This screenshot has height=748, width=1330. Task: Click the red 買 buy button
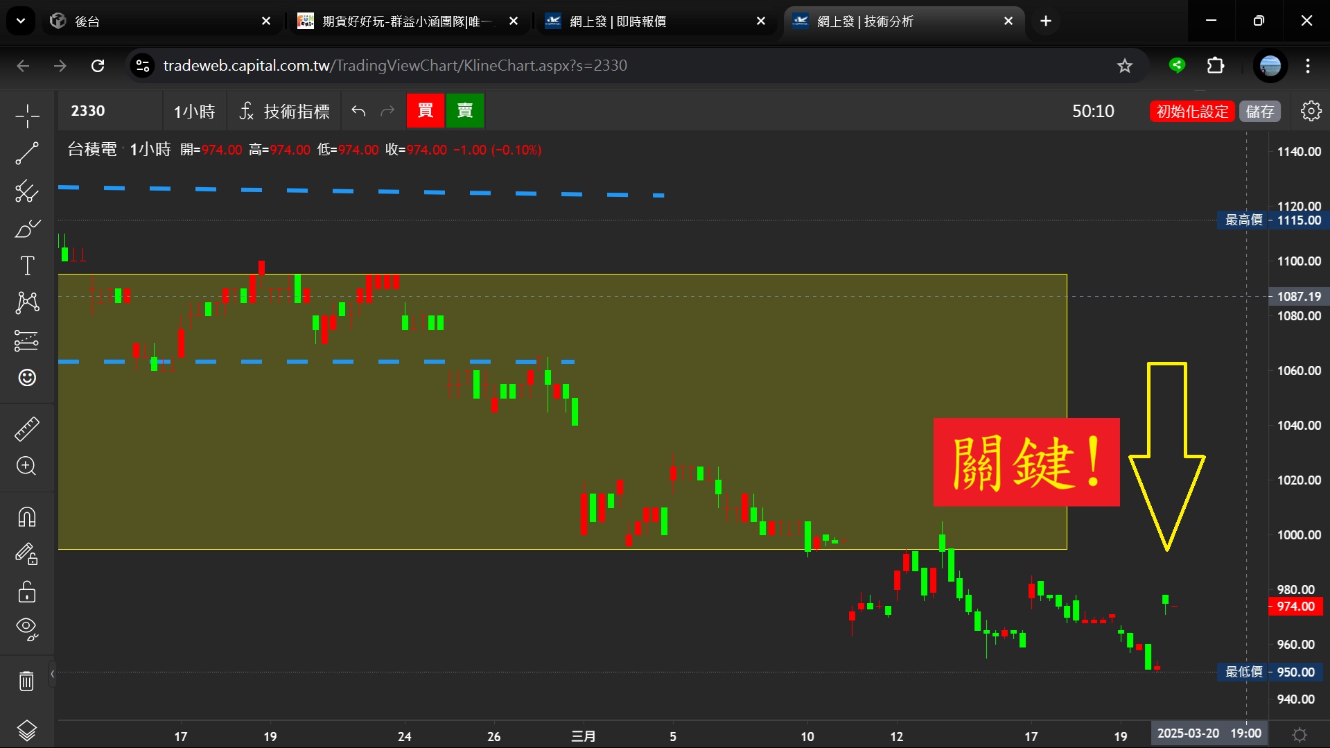(x=426, y=111)
